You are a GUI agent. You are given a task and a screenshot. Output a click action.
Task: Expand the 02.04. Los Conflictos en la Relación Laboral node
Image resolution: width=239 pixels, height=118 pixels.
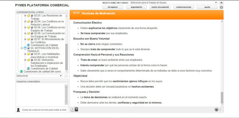coord(25,21)
